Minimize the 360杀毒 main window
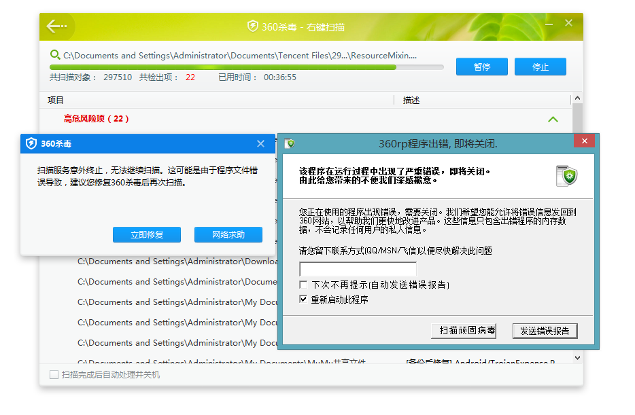This screenshot has height=415, width=635. pos(549,24)
